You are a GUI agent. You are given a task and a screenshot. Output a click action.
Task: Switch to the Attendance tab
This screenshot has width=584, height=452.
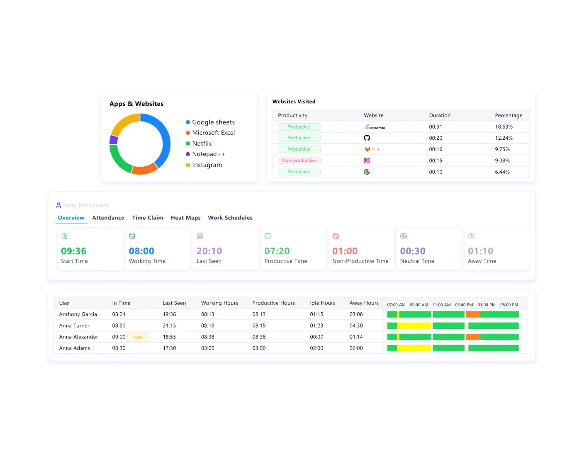tap(108, 218)
